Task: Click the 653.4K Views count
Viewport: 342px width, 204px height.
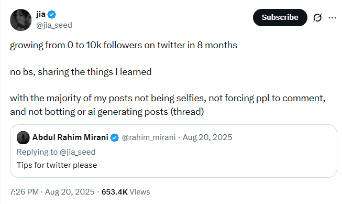Action: point(126,192)
